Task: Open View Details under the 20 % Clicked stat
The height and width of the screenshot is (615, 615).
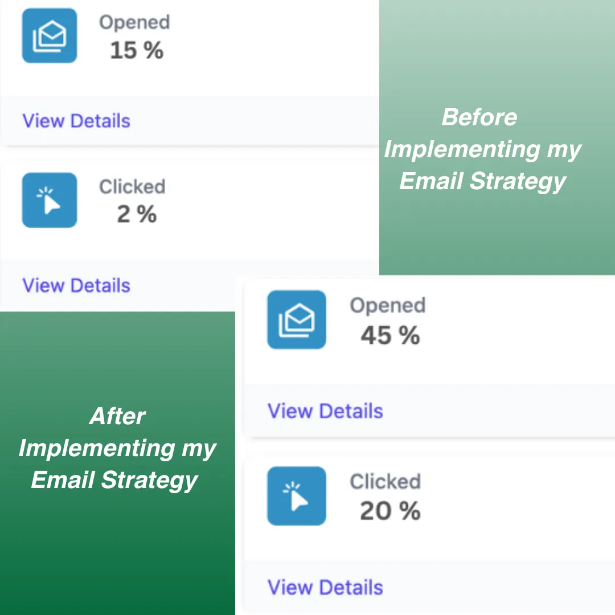Action: pyautogui.click(x=325, y=587)
